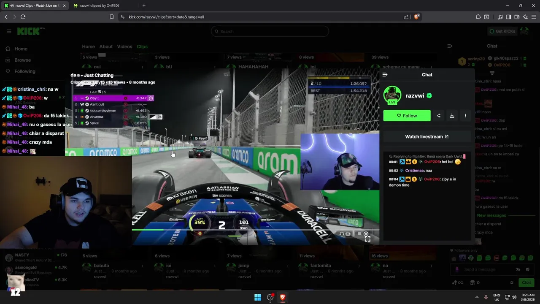Click the Brave Shields lion icon
Viewport: 540px width, 304px height.
[416, 17]
